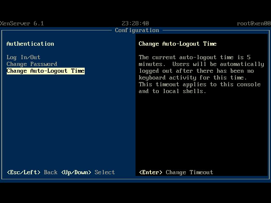Click the root@xen00 user host label
The width and height of the screenshot is (271, 203).
coord(254,23)
